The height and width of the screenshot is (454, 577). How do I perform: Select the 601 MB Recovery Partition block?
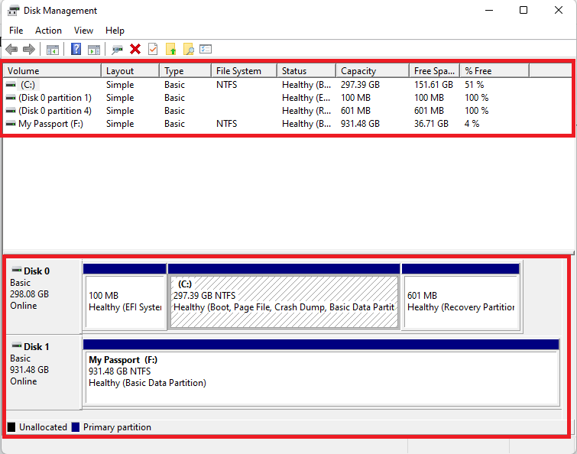coord(461,297)
